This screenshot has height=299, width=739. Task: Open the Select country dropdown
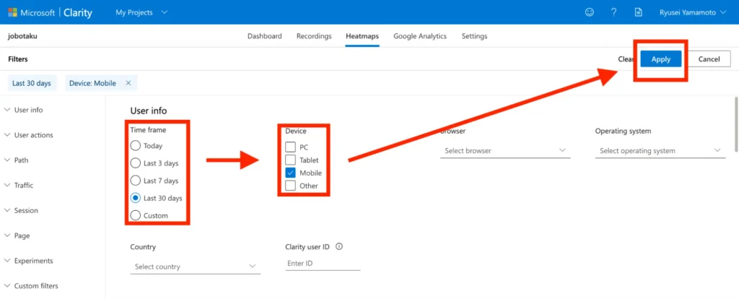(x=195, y=266)
